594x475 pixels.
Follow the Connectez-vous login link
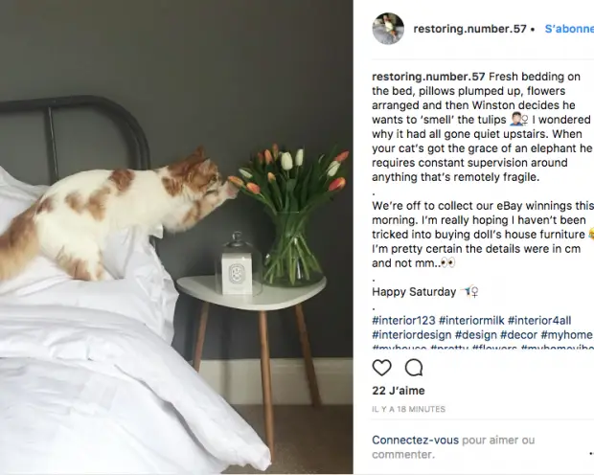coord(415,441)
